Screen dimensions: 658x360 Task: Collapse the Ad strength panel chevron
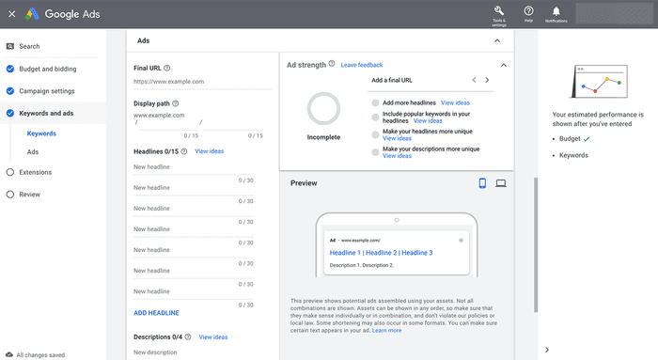[x=504, y=65]
